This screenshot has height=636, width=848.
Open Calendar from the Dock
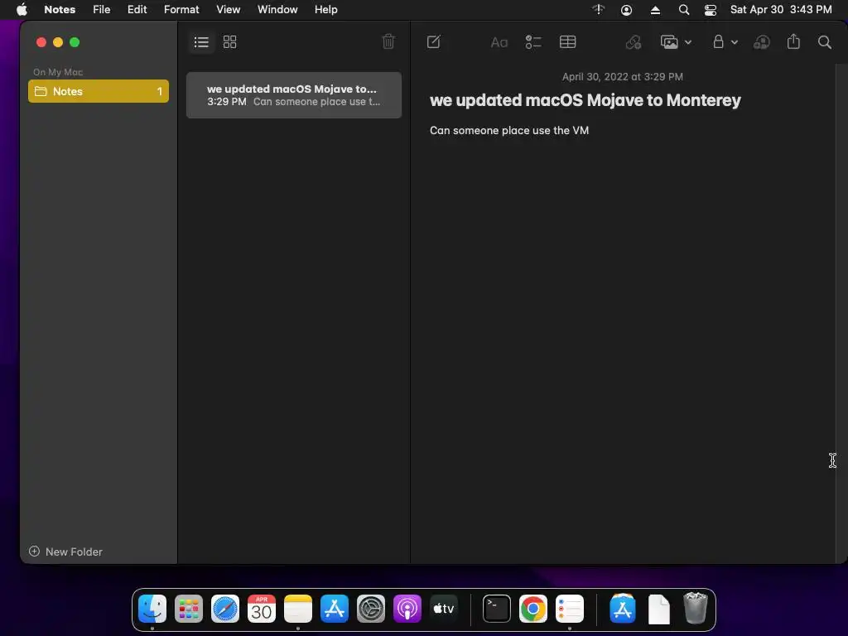pos(262,609)
